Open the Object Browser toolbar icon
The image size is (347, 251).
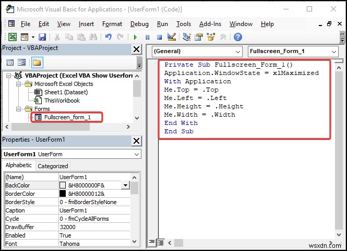(211, 37)
